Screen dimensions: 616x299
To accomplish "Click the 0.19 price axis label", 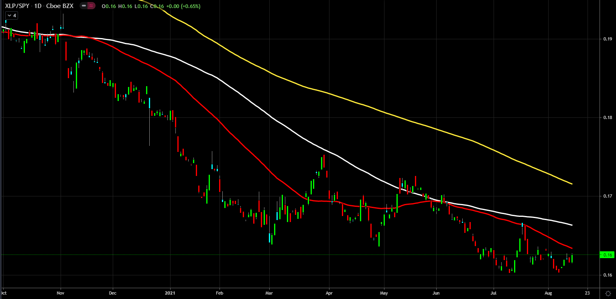I will (x=607, y=39).
